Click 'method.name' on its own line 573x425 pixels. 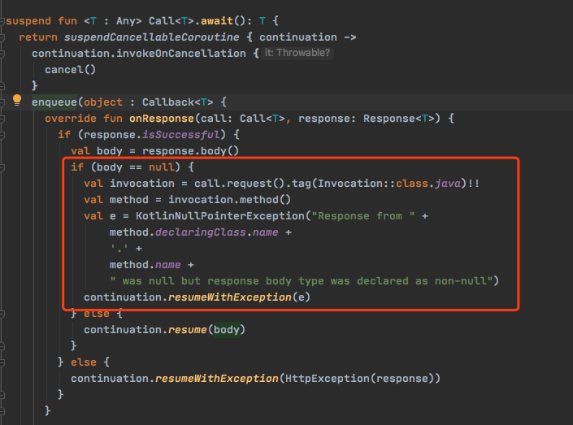(x=145, y=265)
